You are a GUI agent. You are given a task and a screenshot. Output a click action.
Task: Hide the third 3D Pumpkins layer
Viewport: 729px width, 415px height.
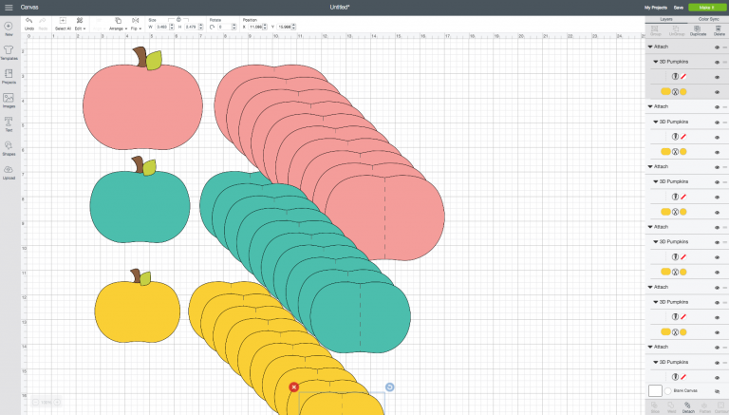[x=717, y=182]
